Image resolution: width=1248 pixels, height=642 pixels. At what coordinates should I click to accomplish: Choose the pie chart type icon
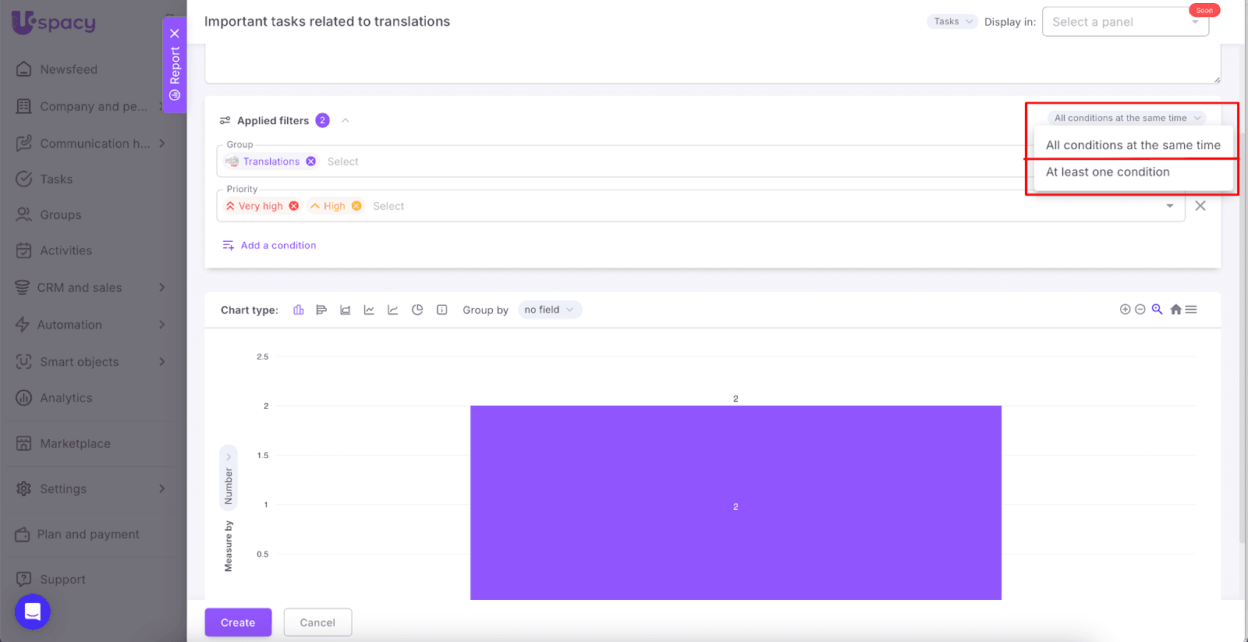pyautogui.click(x=417, y=310)
